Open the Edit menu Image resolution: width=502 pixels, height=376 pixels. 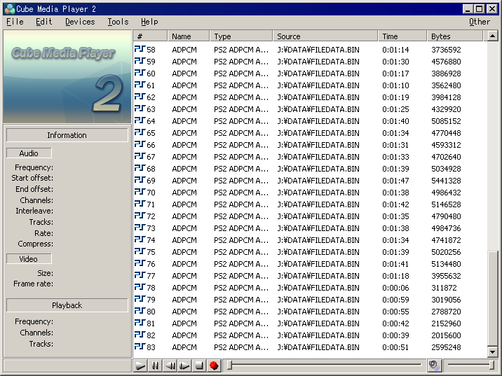(x=44, y=22)
